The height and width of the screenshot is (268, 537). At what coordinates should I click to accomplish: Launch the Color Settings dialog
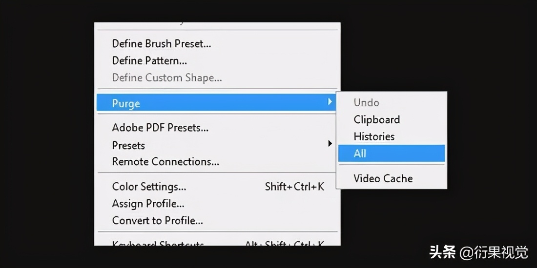(149, 187)
